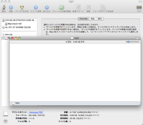
Task: Switch to the Erase (消去) tab
Action: coord(92,19)
